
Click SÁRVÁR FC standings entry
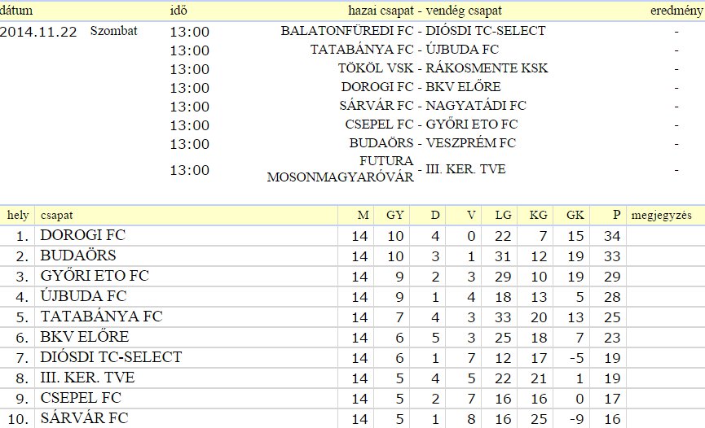pos(84,417)
